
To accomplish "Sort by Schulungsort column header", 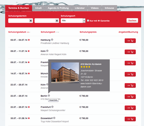I will [48, 32].
